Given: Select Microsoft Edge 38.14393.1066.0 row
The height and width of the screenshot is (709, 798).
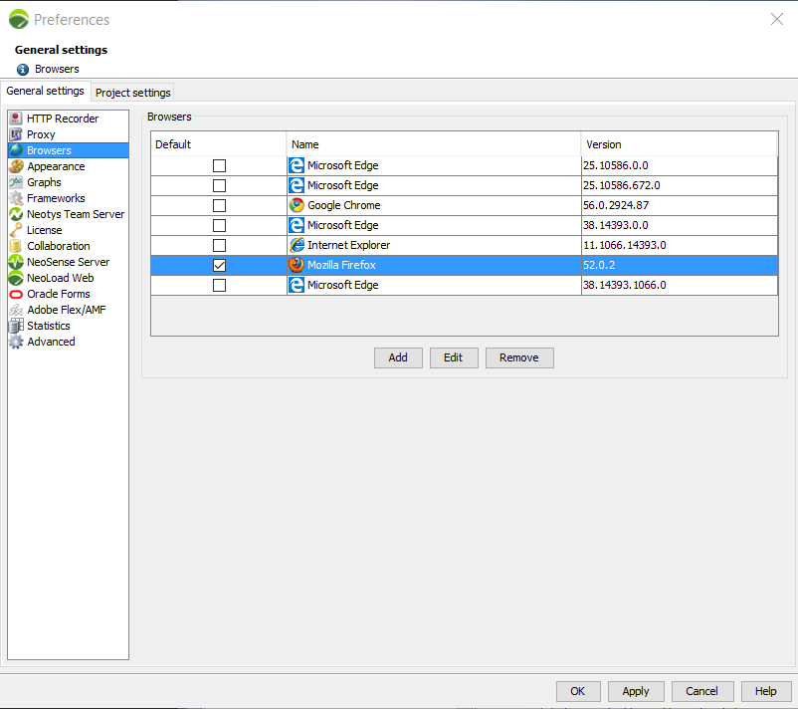Looking at the screenshot, I should (x=433, y=285).
